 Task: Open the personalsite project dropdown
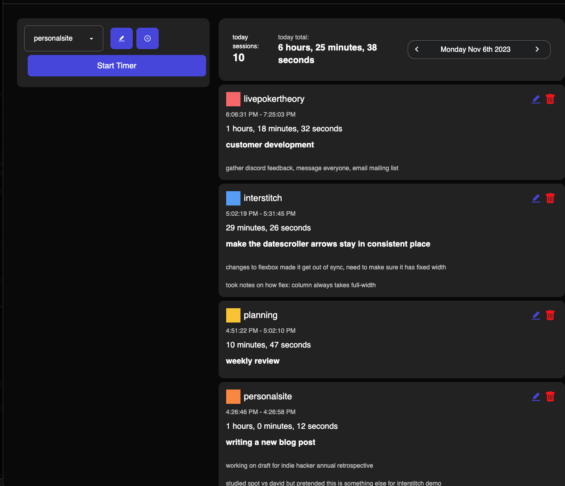pos(63,38)
